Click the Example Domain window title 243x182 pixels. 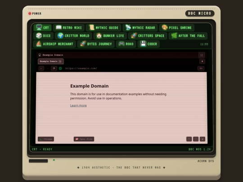[x=53, y=55]
